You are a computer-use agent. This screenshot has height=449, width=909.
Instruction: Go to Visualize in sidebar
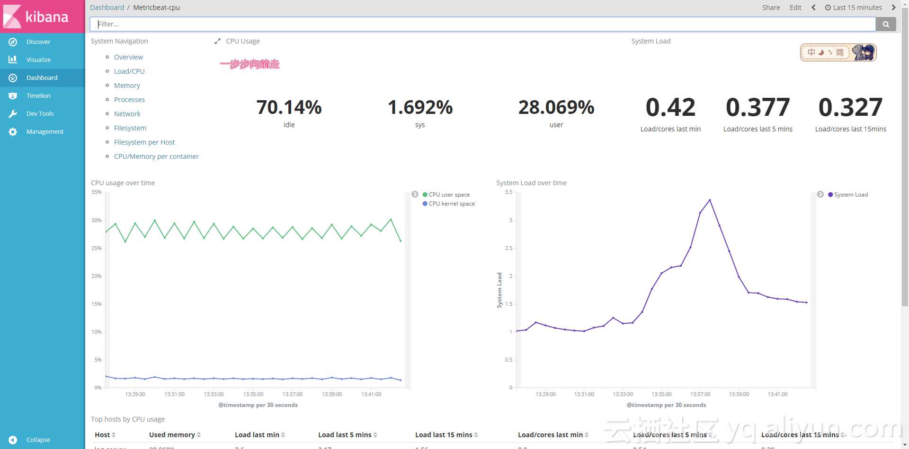(38, 60)
